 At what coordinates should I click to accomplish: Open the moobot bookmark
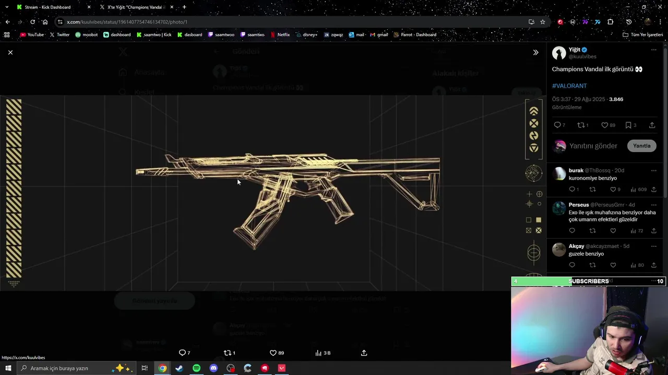point(86,35)
